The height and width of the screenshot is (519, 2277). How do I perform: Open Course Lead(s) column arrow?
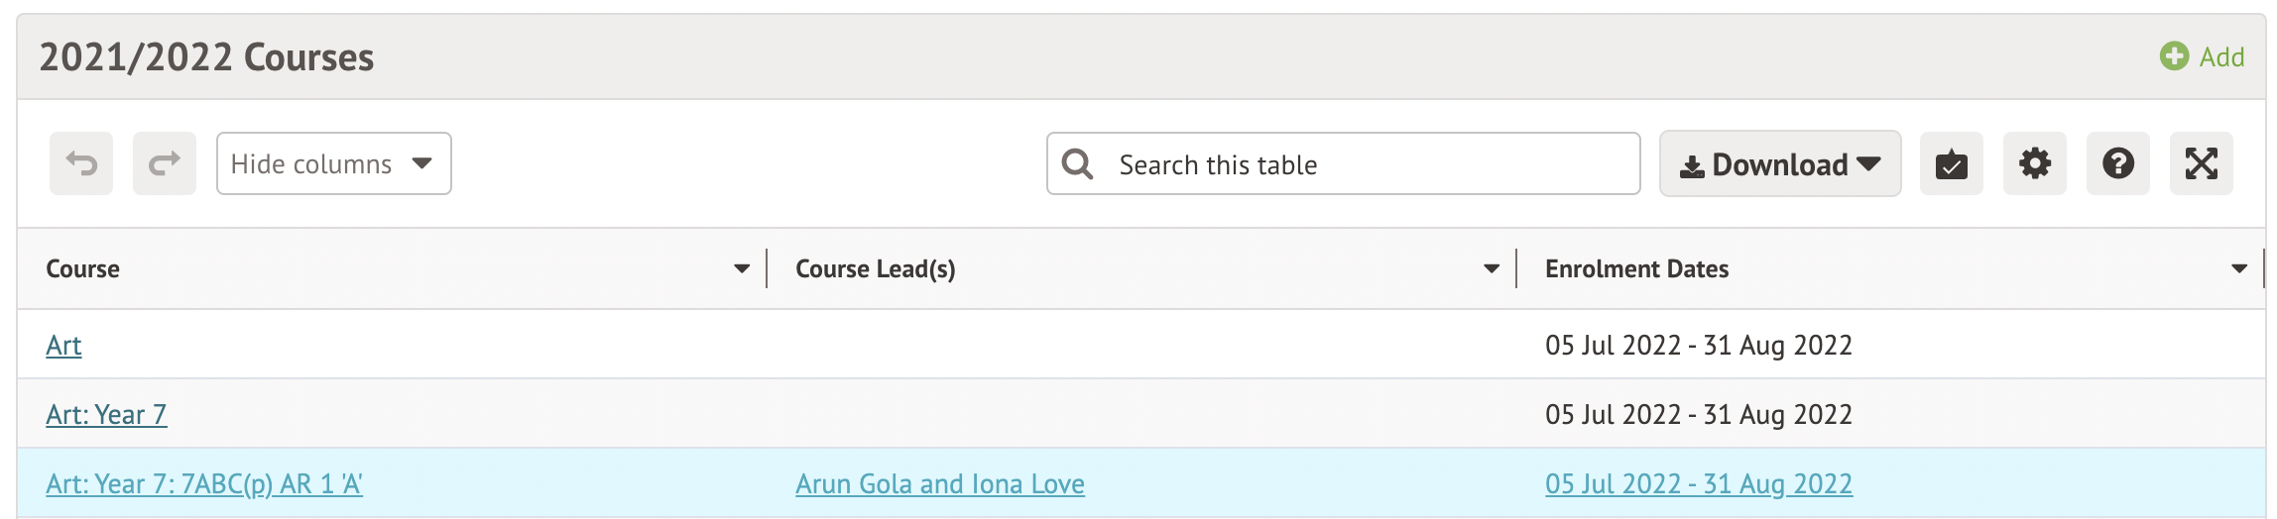(x=1491, y=269)
